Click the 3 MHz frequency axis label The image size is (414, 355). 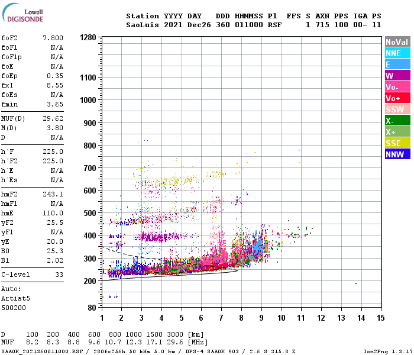tap(141, 318)
